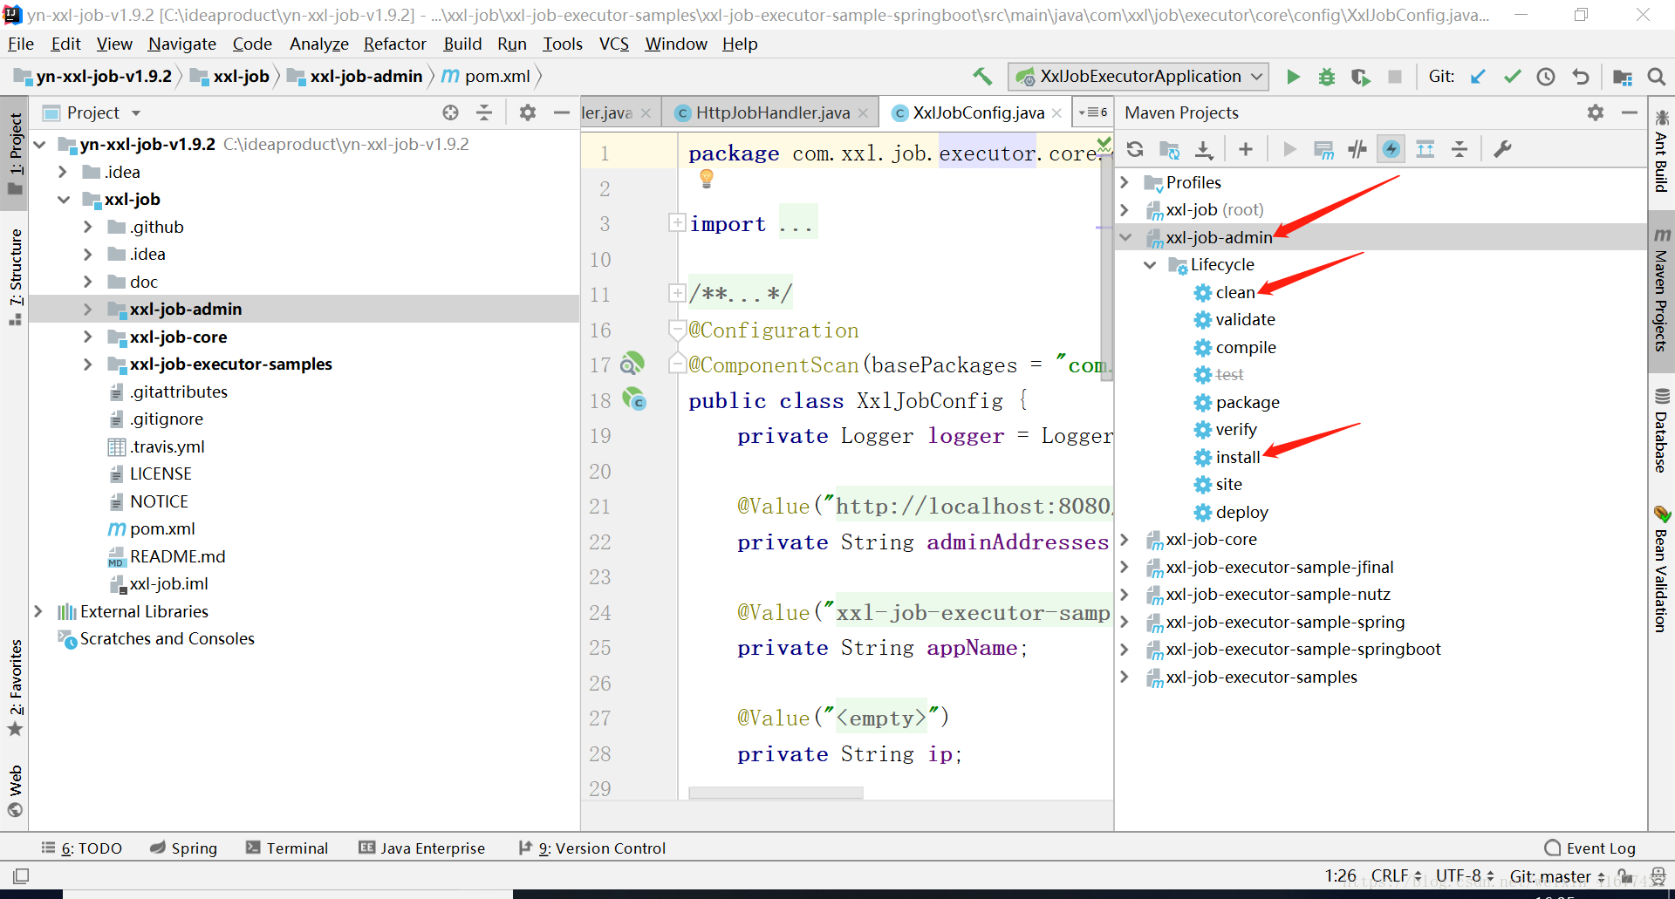1675x899 pixels.
Task: Open the Spring tool window
Action: click(x=184, y=848)
